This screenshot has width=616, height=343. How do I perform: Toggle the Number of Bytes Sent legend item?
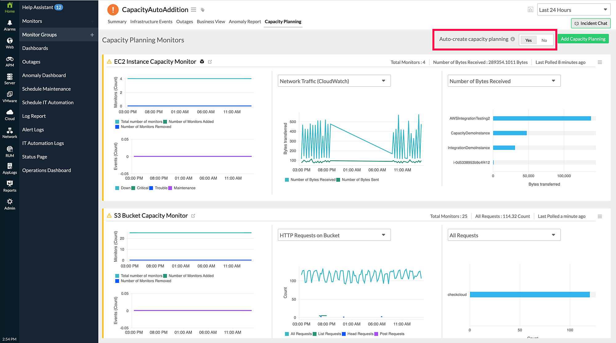point(358,179)
